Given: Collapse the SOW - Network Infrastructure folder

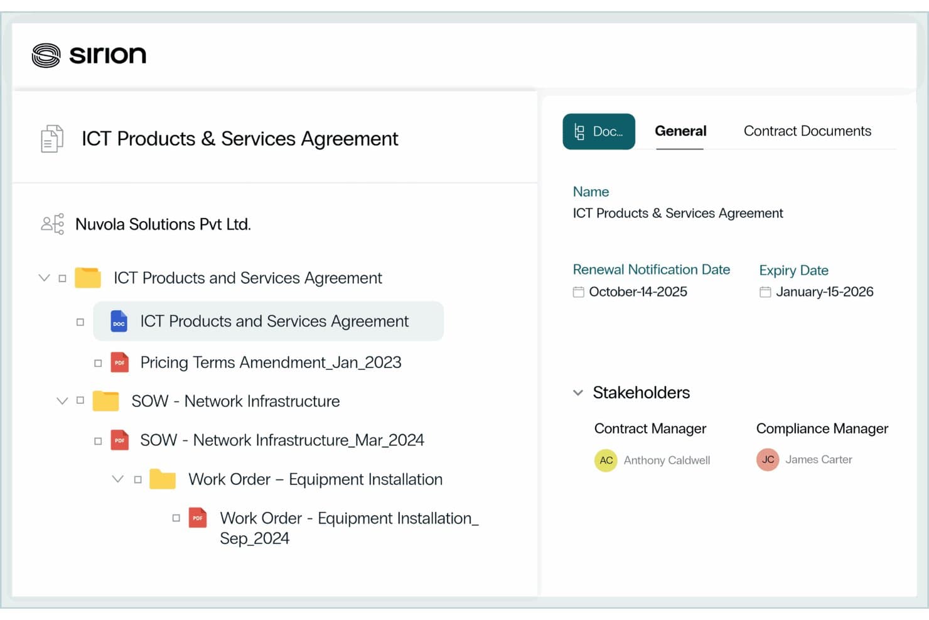Looking at the screenshot, I should [x=62, y=400].
